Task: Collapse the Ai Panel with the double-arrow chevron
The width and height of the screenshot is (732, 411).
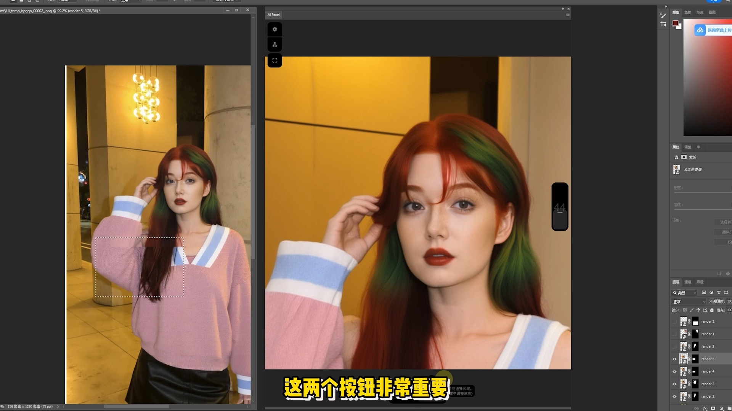Action: pos(563,8)
